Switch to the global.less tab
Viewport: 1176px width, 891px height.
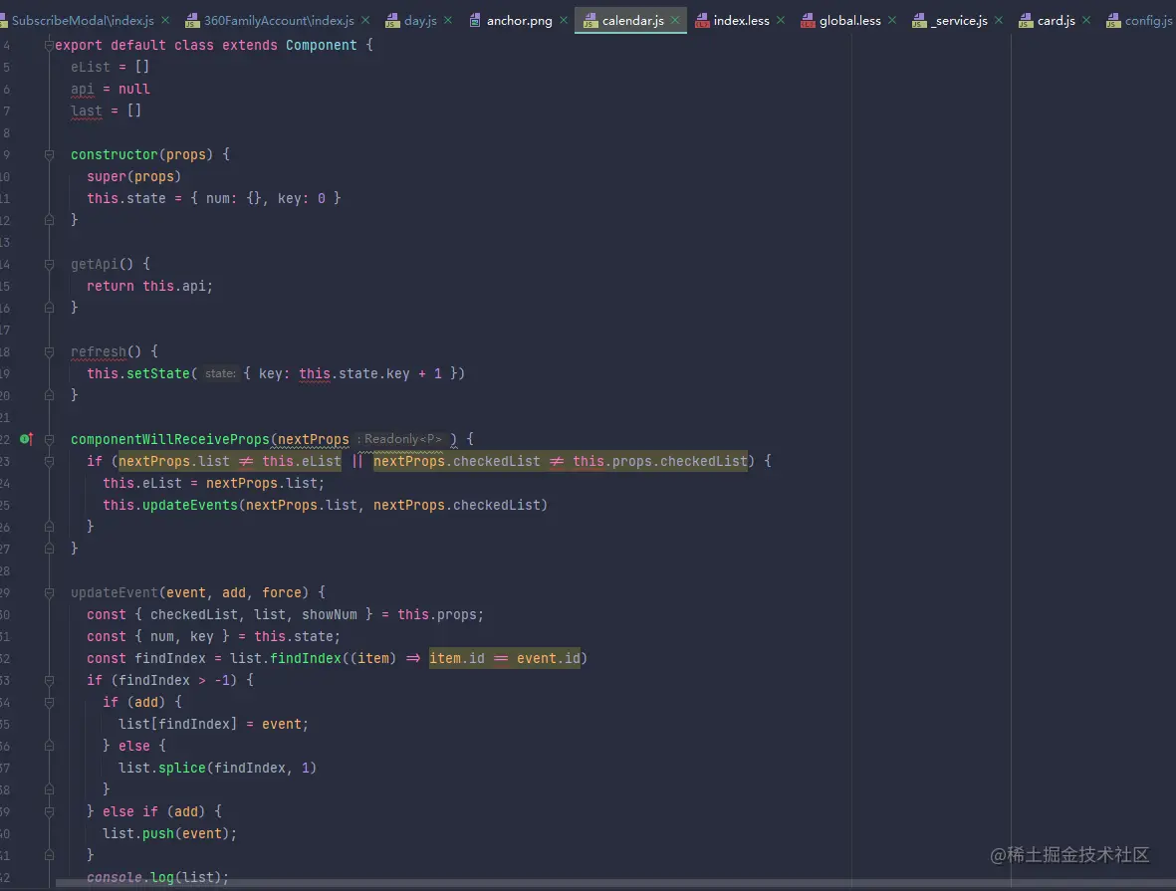coord(849,20)
